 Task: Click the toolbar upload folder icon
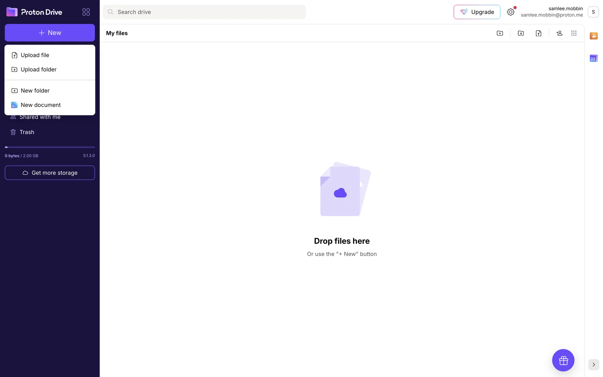tap(521, 33)
